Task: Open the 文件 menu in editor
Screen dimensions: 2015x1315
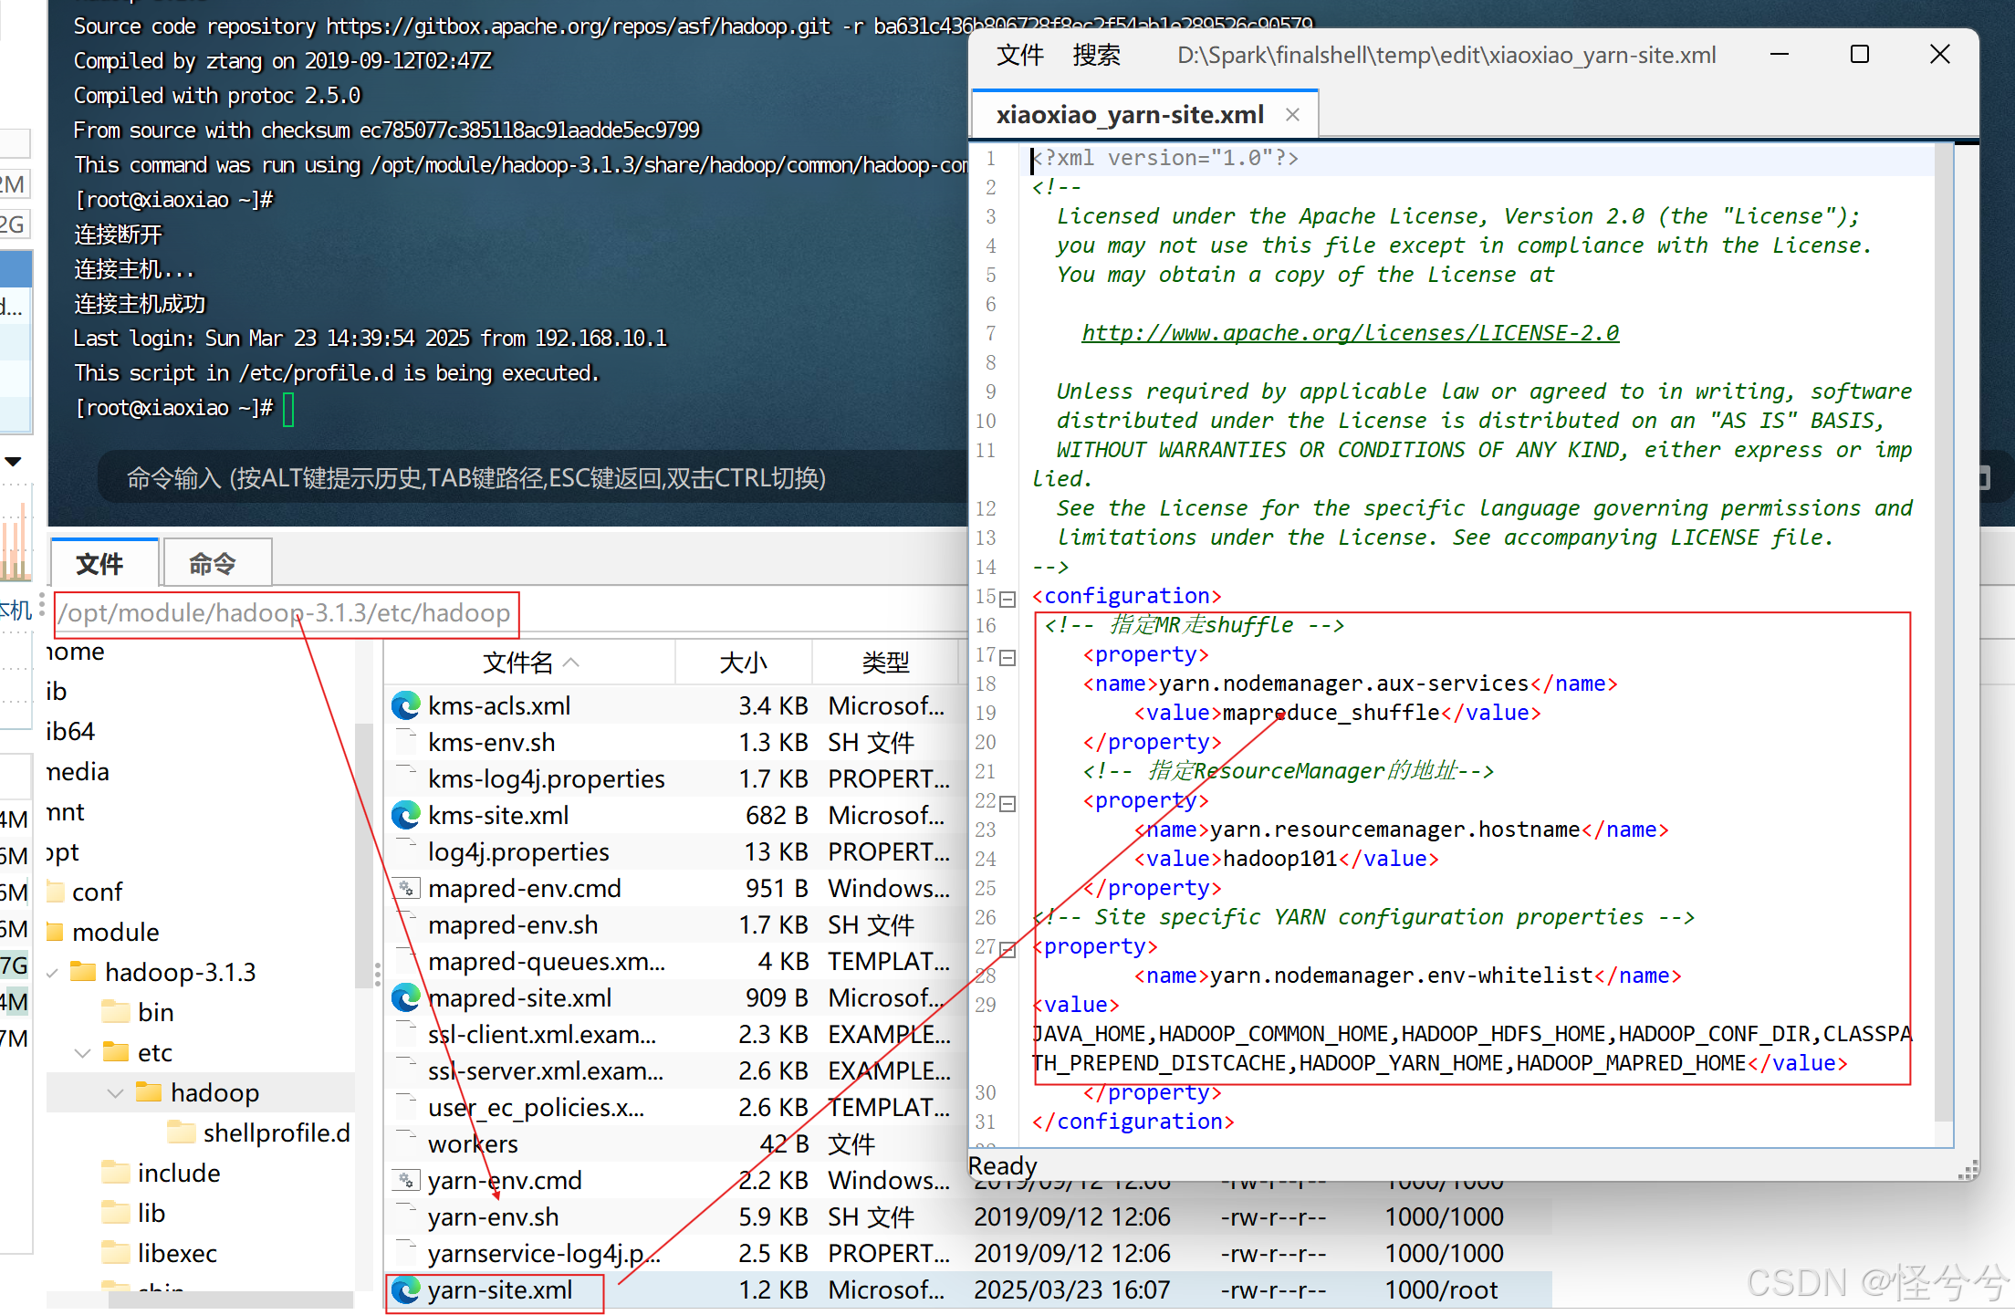Action: (x=1019, y=56)
